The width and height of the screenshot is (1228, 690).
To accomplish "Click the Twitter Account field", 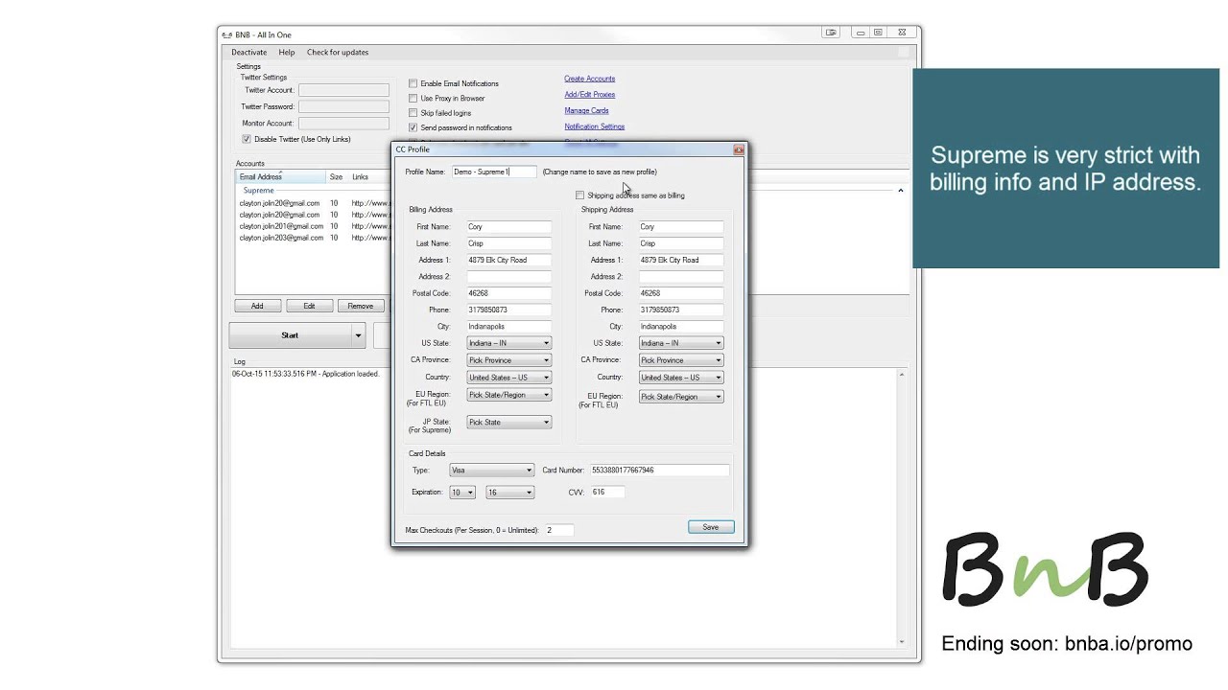I will [x=343, y=90].
